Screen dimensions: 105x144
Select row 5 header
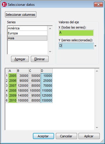pos(7,95)
